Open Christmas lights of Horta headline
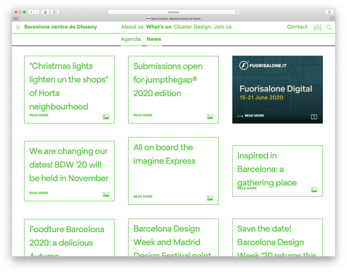347x272 pixels. 69,86
